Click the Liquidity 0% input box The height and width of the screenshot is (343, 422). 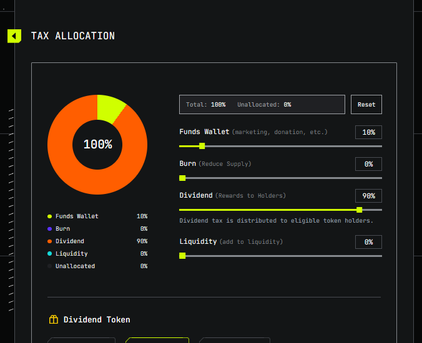pyautogui.click(x=368, y=242)
